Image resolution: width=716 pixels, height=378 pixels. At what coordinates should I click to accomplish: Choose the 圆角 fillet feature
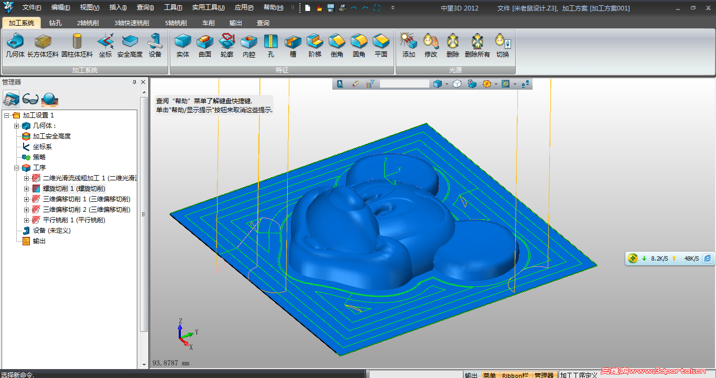pos(359,46)
